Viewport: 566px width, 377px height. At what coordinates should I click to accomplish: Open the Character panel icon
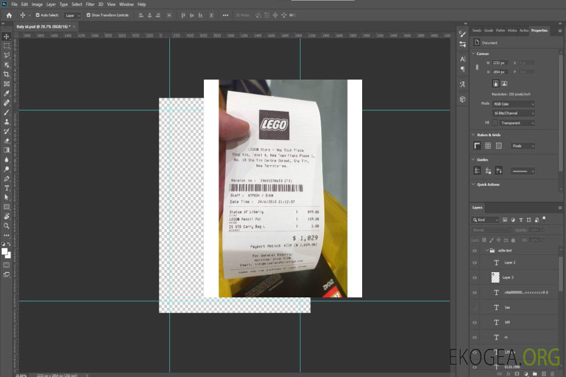(462, 59)
